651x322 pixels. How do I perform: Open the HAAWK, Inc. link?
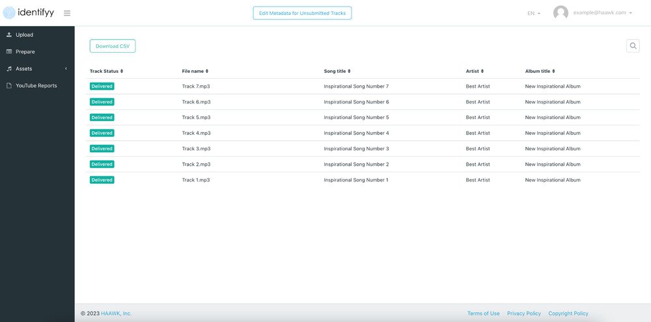117,314
